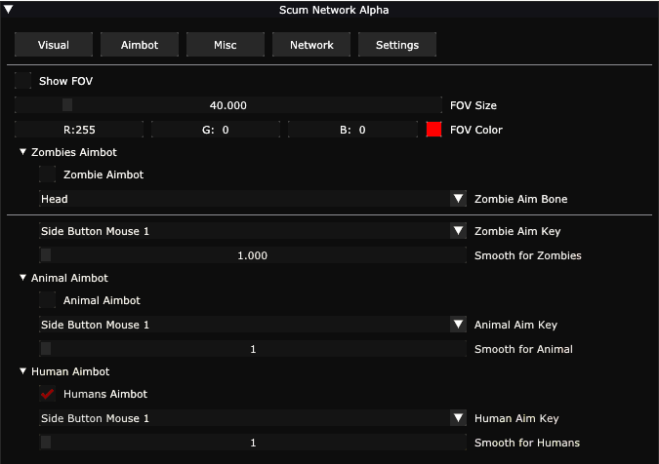The image size is (659, 464).
Task: Click the red FOV Color swatch
Action: tap(434, 129)
